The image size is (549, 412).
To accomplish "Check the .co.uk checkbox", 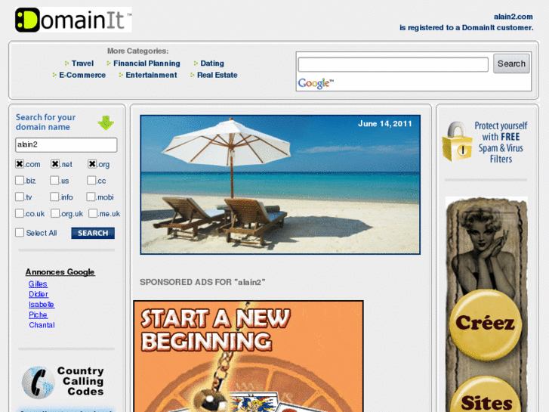I will 20,213.
